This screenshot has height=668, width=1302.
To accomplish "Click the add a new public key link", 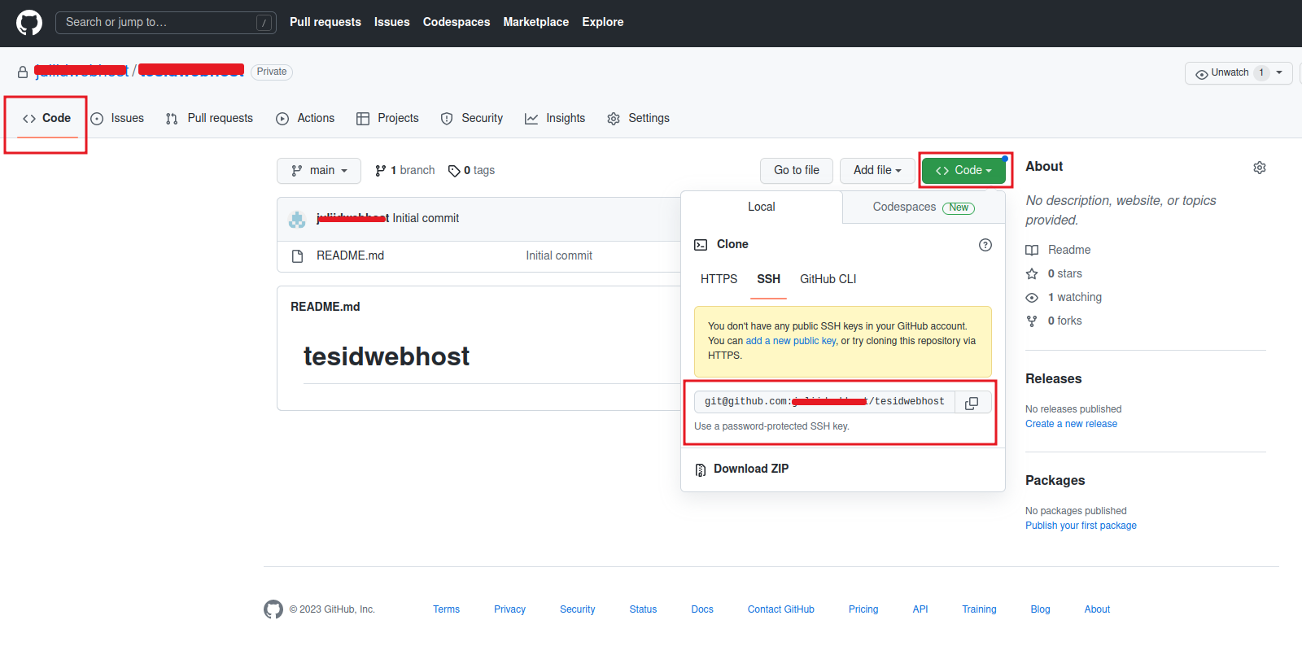I will pyautogui.click(x=791, y=342).
